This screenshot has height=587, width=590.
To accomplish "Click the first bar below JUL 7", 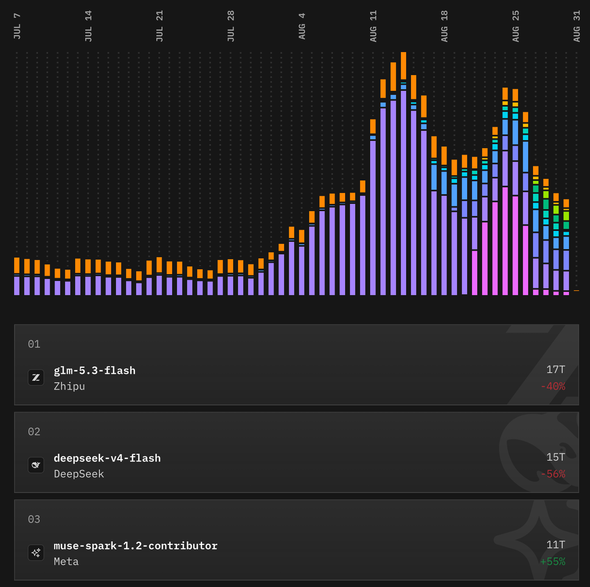I will (17, 276).
